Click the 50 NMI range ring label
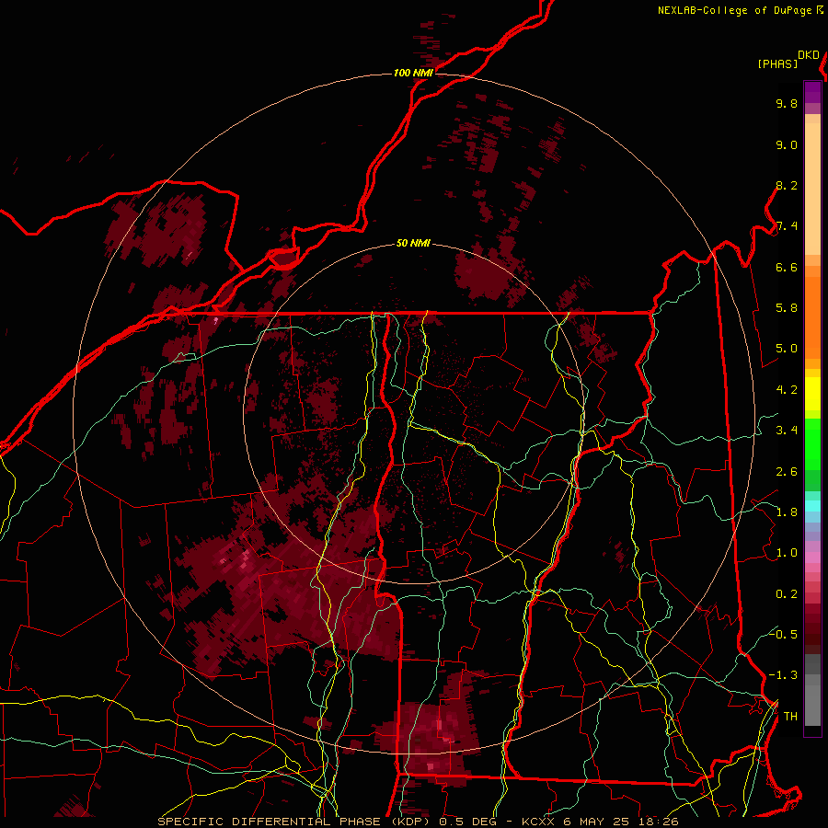This screenshot has width=828, height=828. tap(413, 244)
